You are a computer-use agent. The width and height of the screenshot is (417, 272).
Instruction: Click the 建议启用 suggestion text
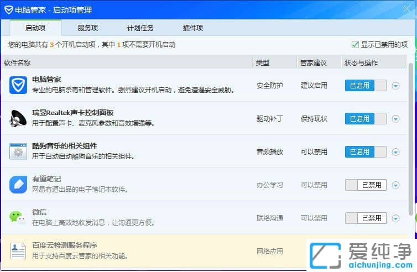314,86
